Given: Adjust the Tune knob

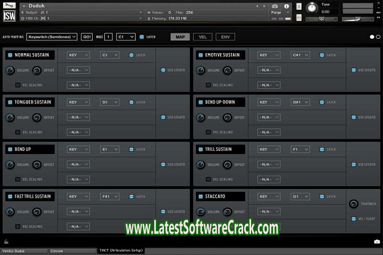Looking at the screenshot, I should [312, 8].
